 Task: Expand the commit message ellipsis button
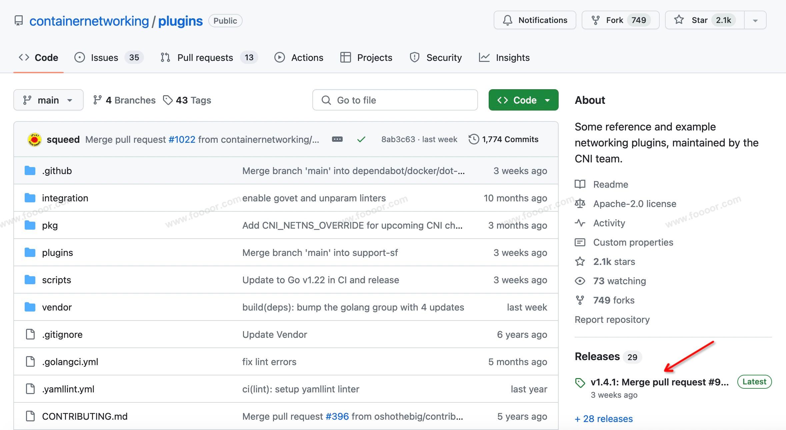(x=337, y=139)
